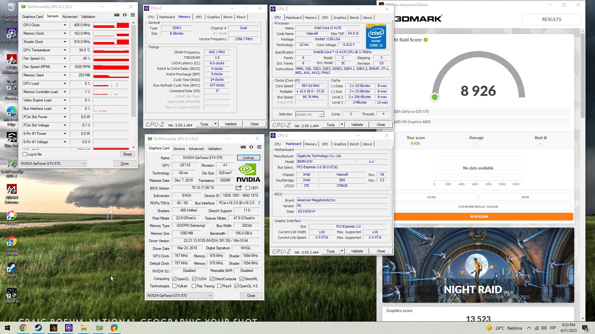Open Microsoft Edge desktop icon
Screen dimensions: 595x334
[12, 116]
